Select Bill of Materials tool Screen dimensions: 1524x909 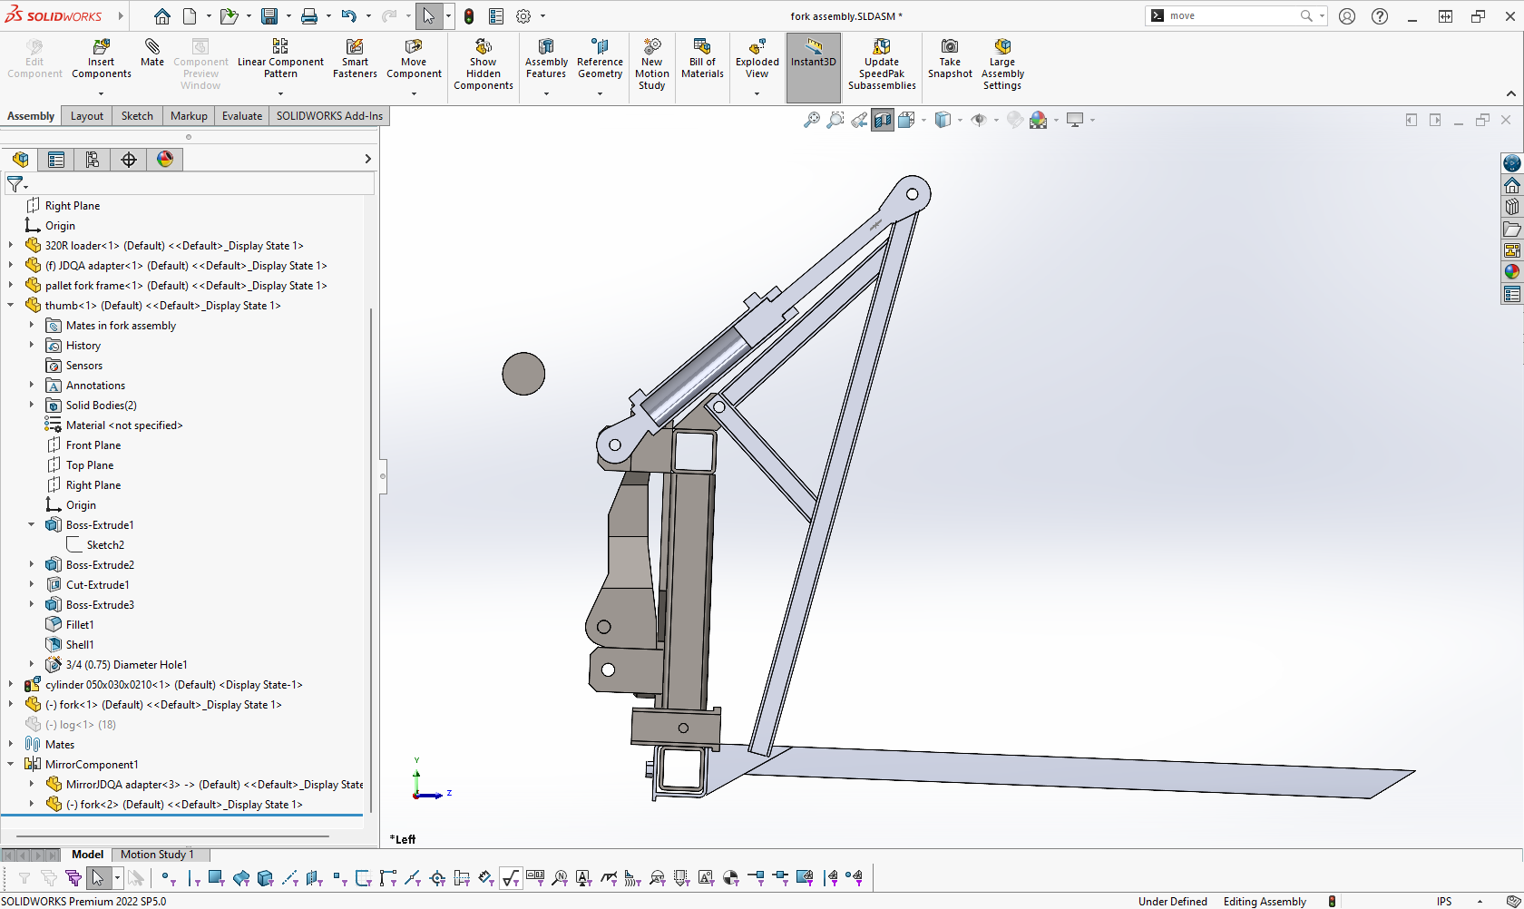702,46
